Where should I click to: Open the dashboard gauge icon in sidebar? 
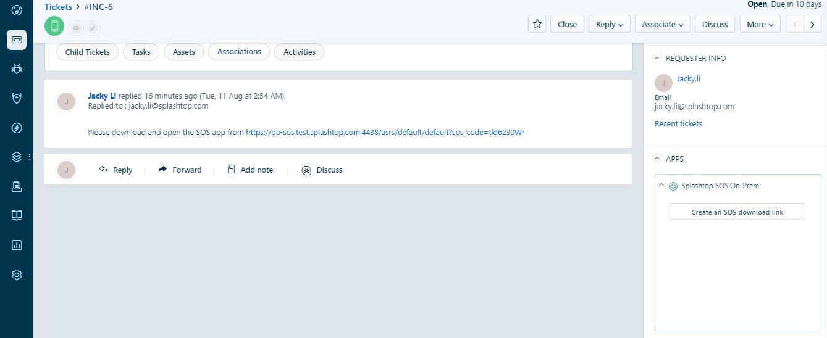pyautogui.click(x=17, y=10)
